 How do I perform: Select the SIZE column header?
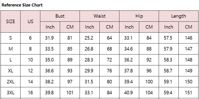[x=11, y=21]
